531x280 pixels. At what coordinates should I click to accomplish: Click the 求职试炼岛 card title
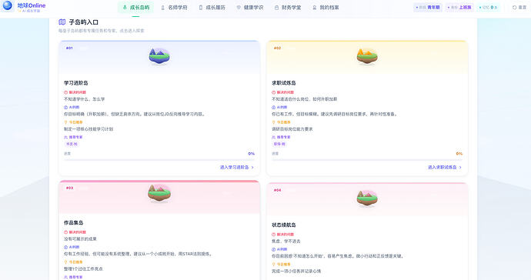284,83
